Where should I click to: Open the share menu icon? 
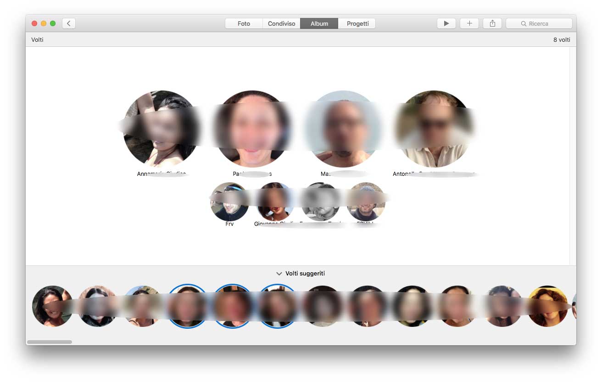492,23
